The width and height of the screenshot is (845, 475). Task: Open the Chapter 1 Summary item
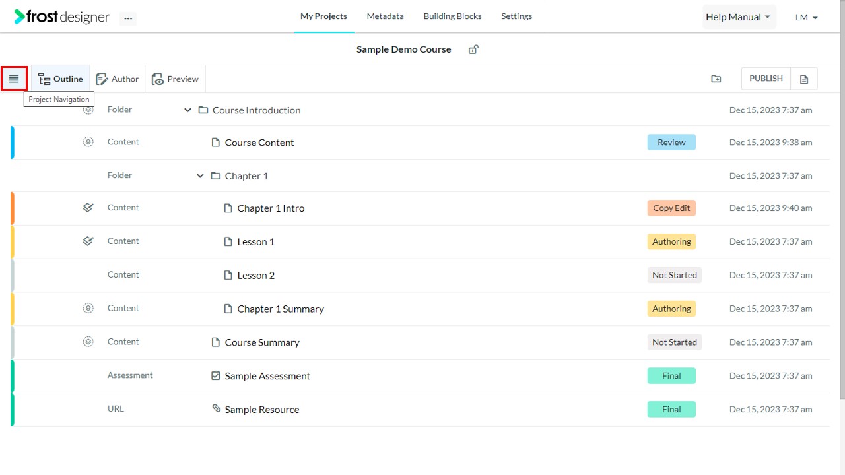click(x=281, y=309)
